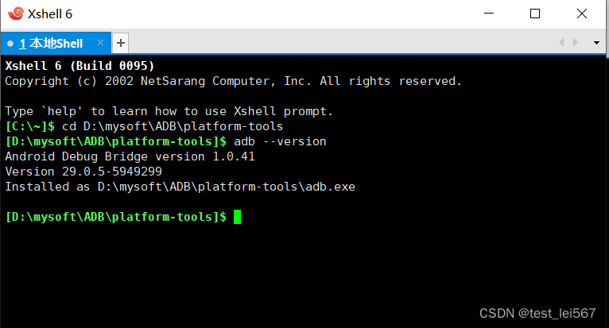Screen dimensions: 609x328
Task: Expand the tab list dropdown arrow
Action: [x=596, y=43]
